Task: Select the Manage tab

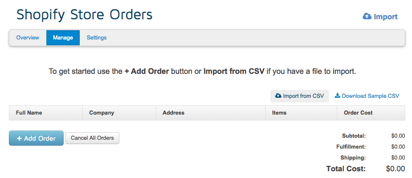Action: coord(63,38)
